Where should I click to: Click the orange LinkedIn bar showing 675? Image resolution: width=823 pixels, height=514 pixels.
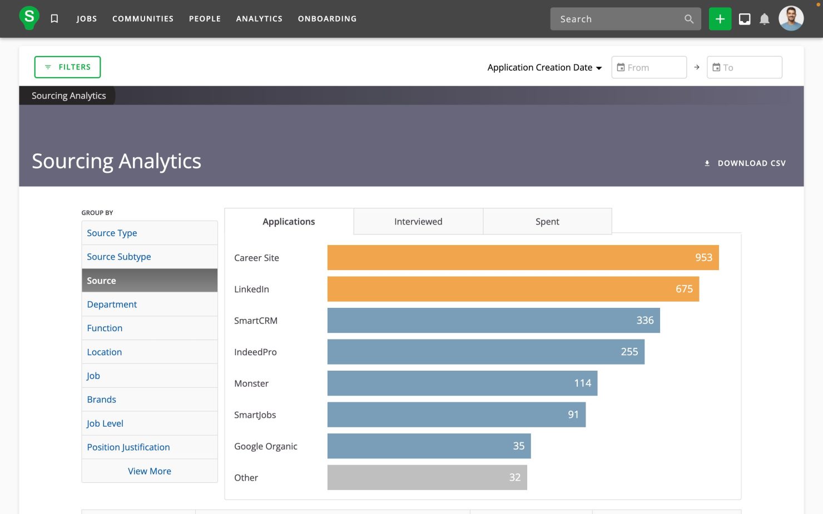(x=513, y=289)
